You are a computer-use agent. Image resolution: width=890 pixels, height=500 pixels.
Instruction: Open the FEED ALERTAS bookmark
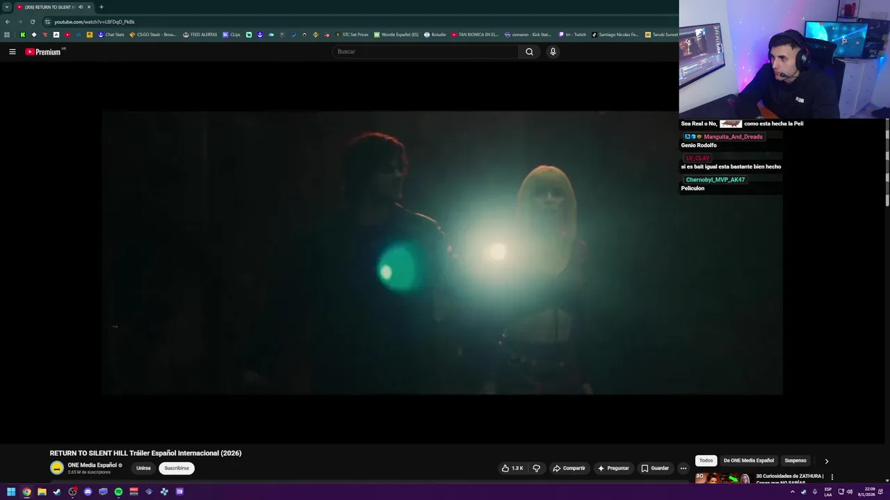[200, 34]
